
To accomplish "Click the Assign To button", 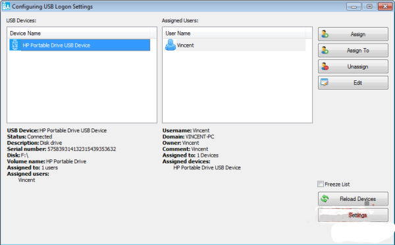I will [x=353, y=51].
